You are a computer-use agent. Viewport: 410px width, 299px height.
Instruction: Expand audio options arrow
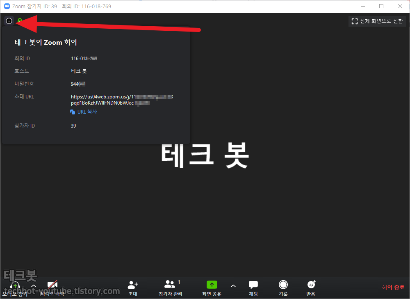pyautogui.click(x=34, y=286)
